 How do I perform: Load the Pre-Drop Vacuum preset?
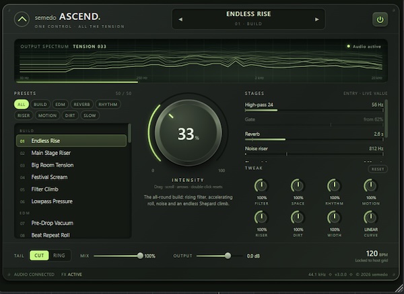[71, 223]
